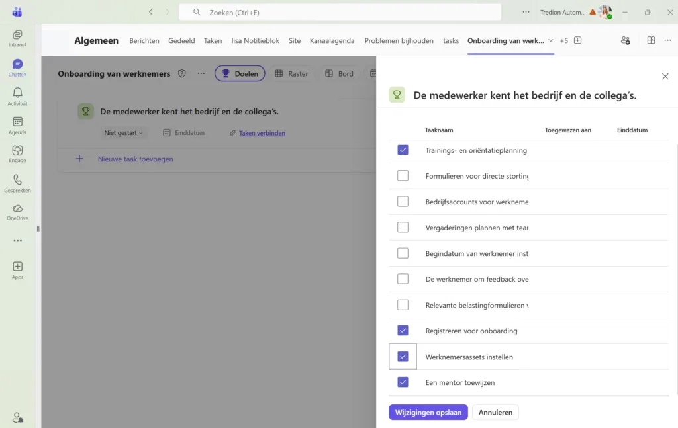Click in the Zoeken search box

click(x=340, y=12)
